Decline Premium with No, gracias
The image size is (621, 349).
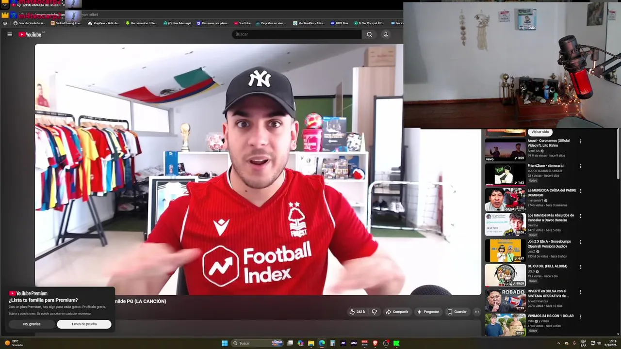(32, 324)
